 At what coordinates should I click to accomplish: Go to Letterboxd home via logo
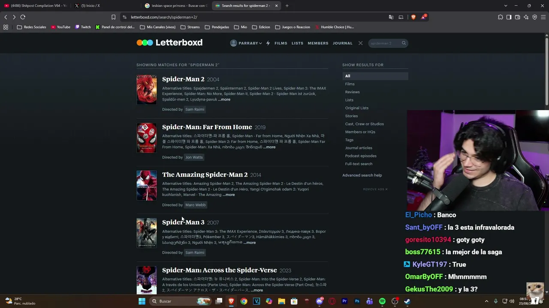point(169,43)
